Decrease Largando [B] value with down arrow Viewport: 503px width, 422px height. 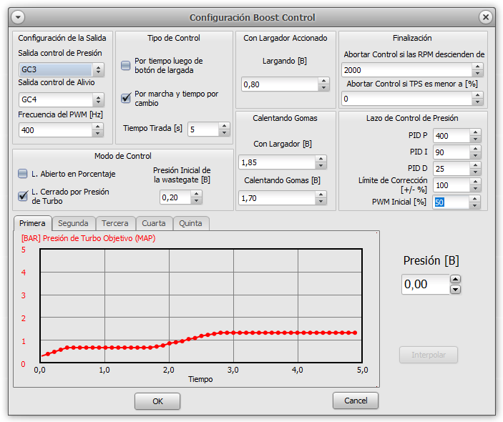323,88
